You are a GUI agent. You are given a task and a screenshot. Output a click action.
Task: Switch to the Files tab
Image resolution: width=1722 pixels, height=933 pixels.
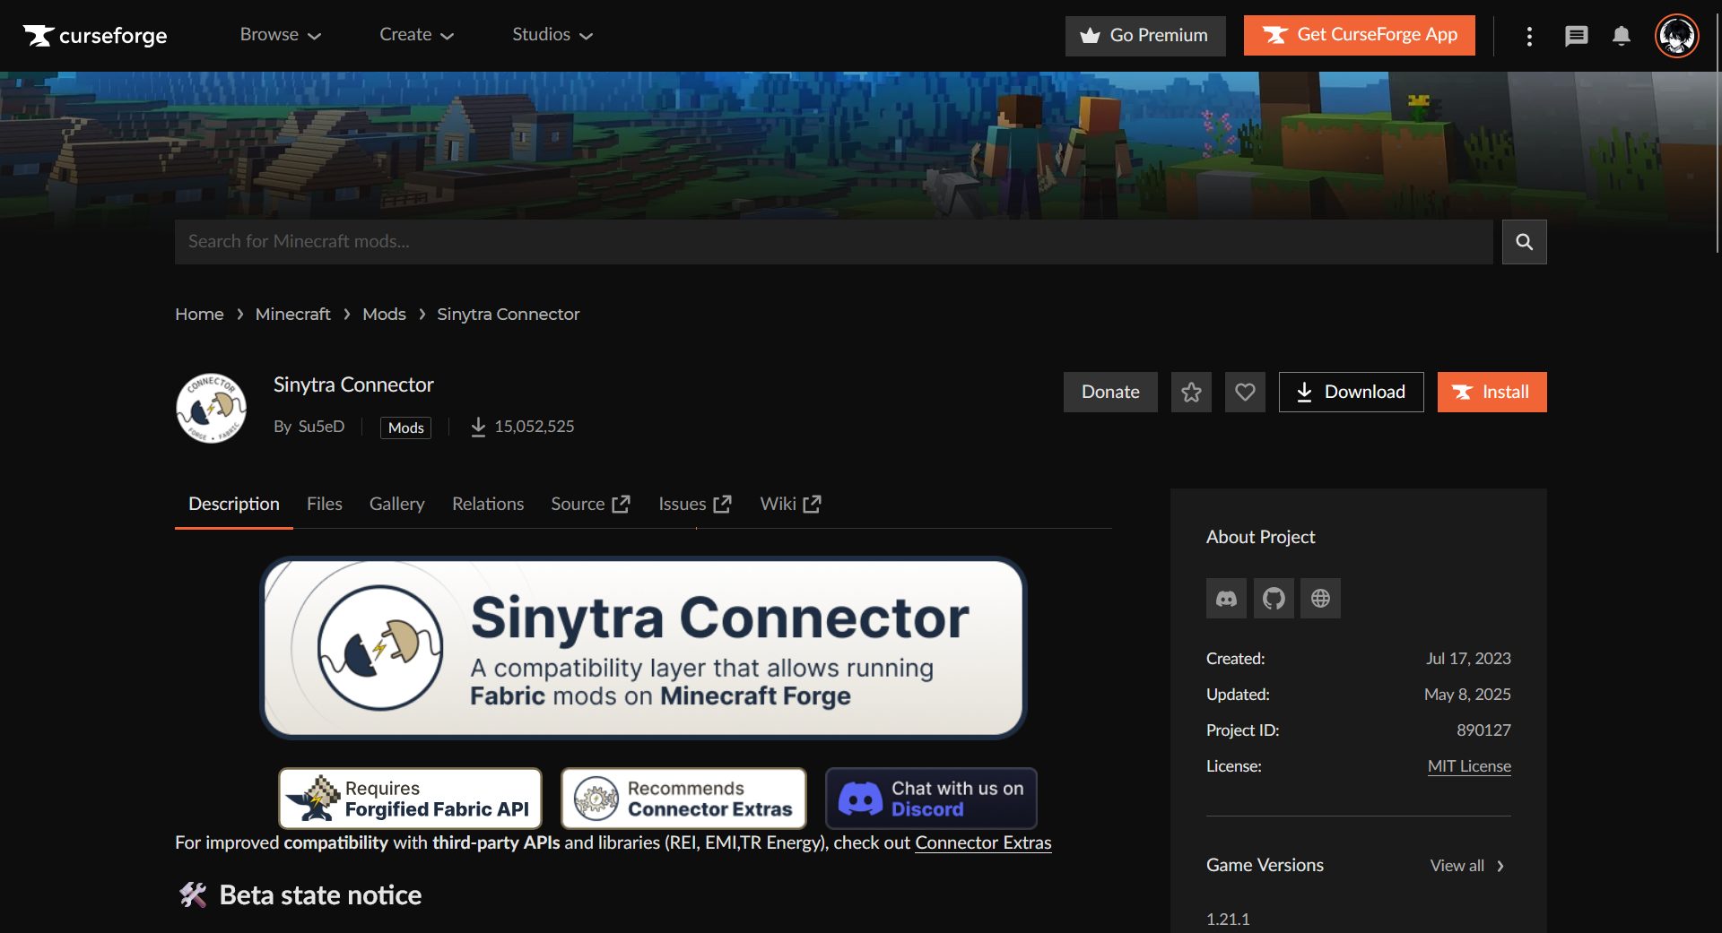325,505
